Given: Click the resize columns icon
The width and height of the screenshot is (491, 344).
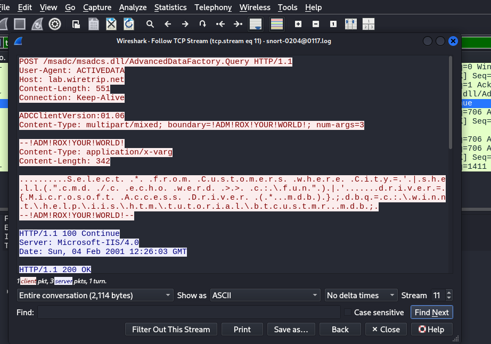Looking at the screenshot, I should coord(351,24).
